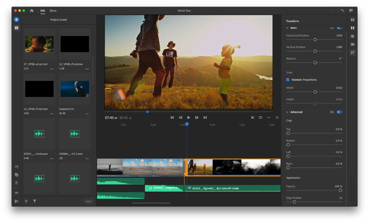
Task: Switch to the Edit tab
Action: click(x=43, y=10)
